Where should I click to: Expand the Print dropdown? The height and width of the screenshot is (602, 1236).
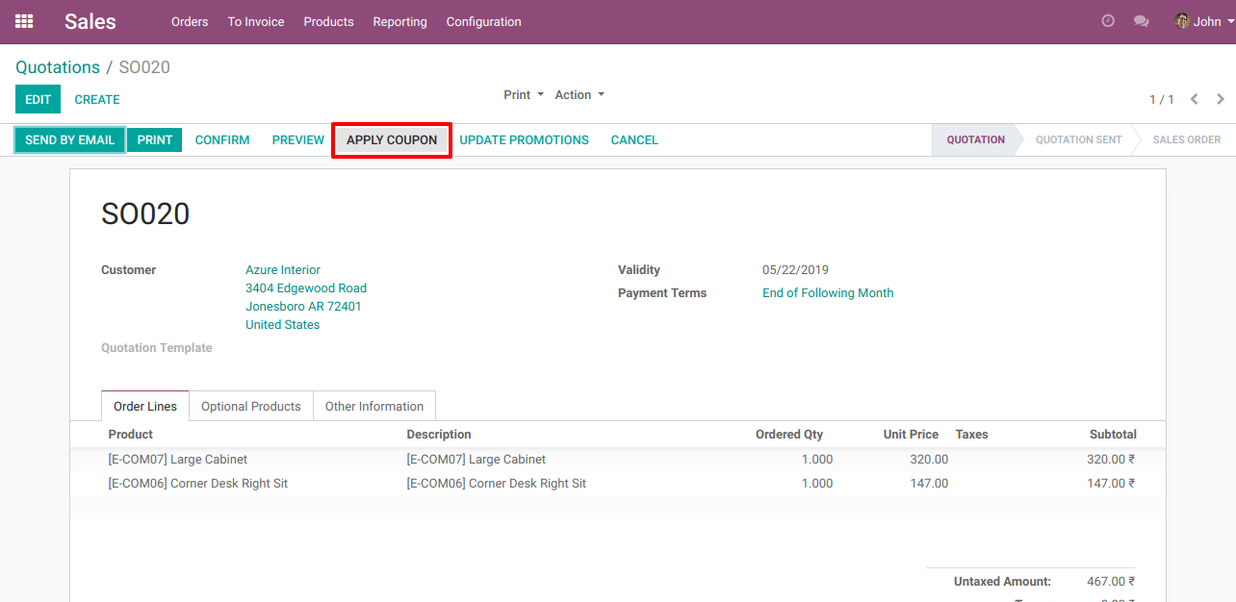pos(524,95)
